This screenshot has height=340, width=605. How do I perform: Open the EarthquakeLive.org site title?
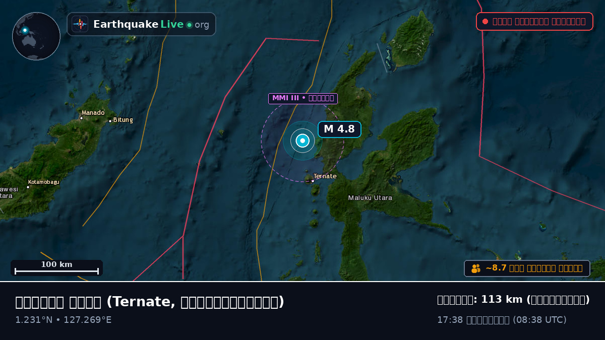[x=151, y=24]
